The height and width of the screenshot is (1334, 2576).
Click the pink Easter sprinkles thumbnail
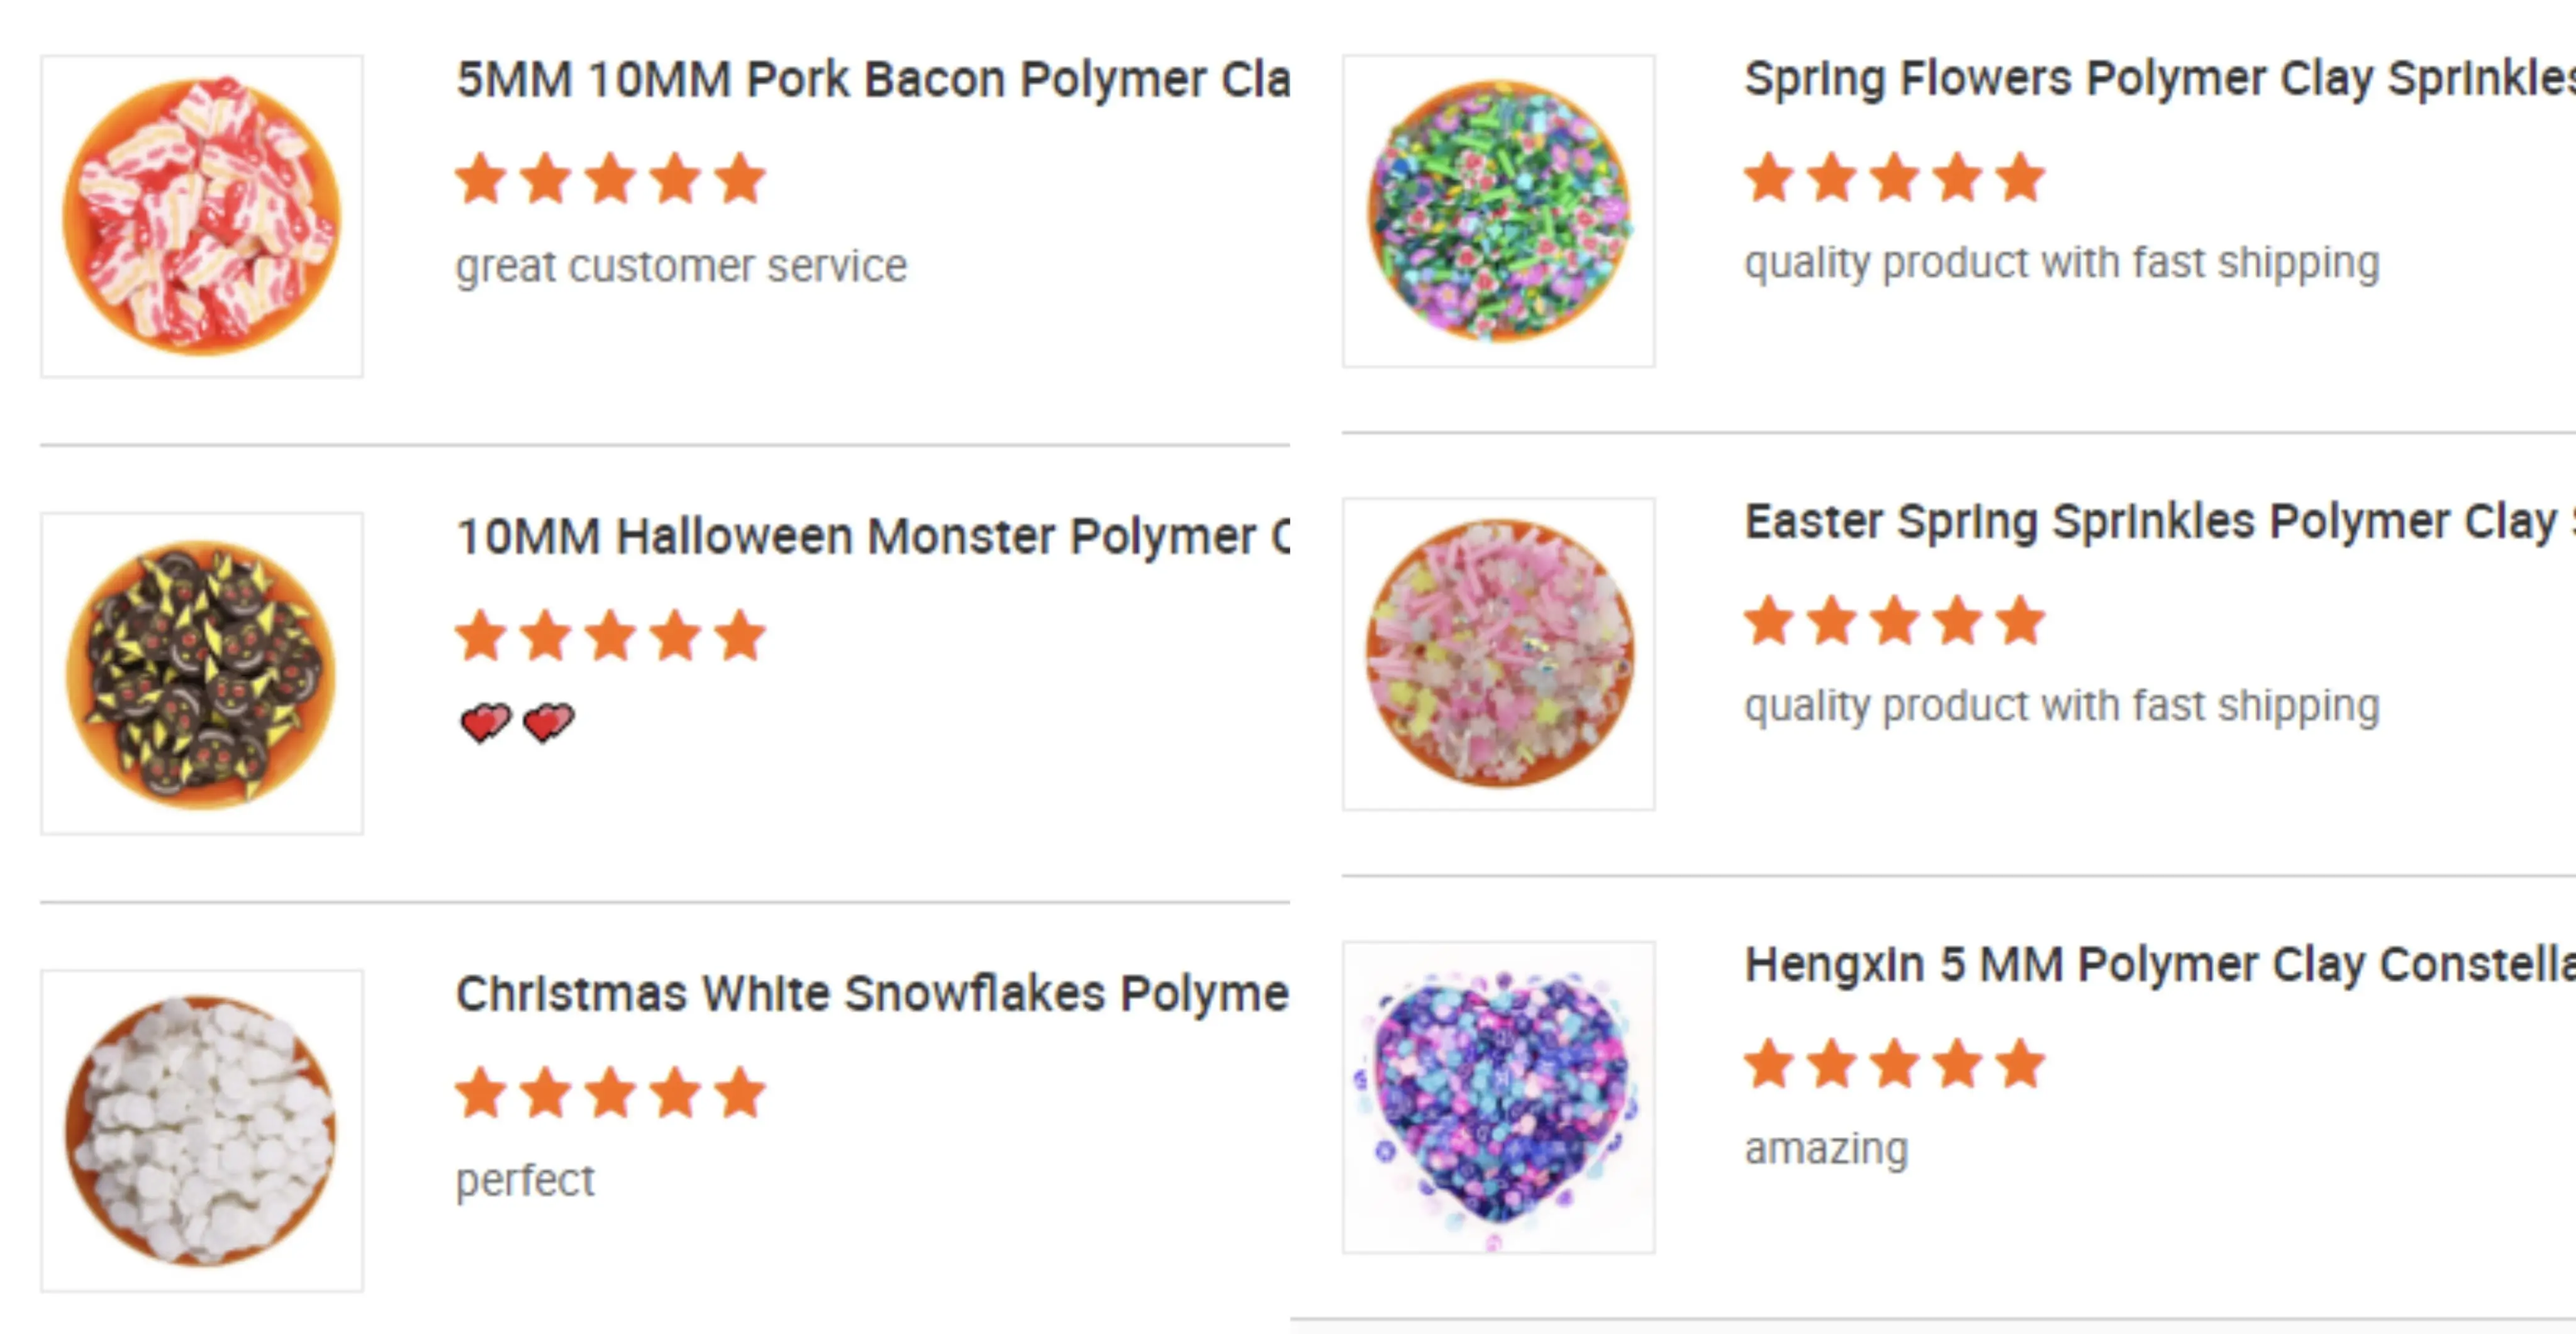click(x=1498, y=654)
